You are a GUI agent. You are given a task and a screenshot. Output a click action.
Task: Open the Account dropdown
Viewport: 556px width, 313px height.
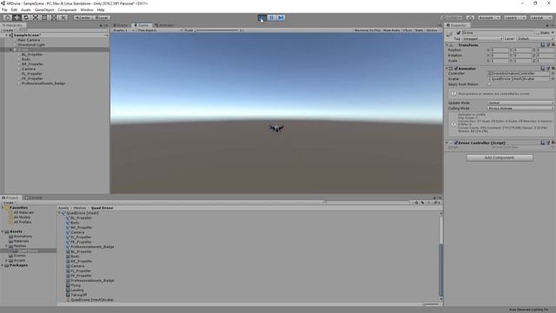coord(489,17)
